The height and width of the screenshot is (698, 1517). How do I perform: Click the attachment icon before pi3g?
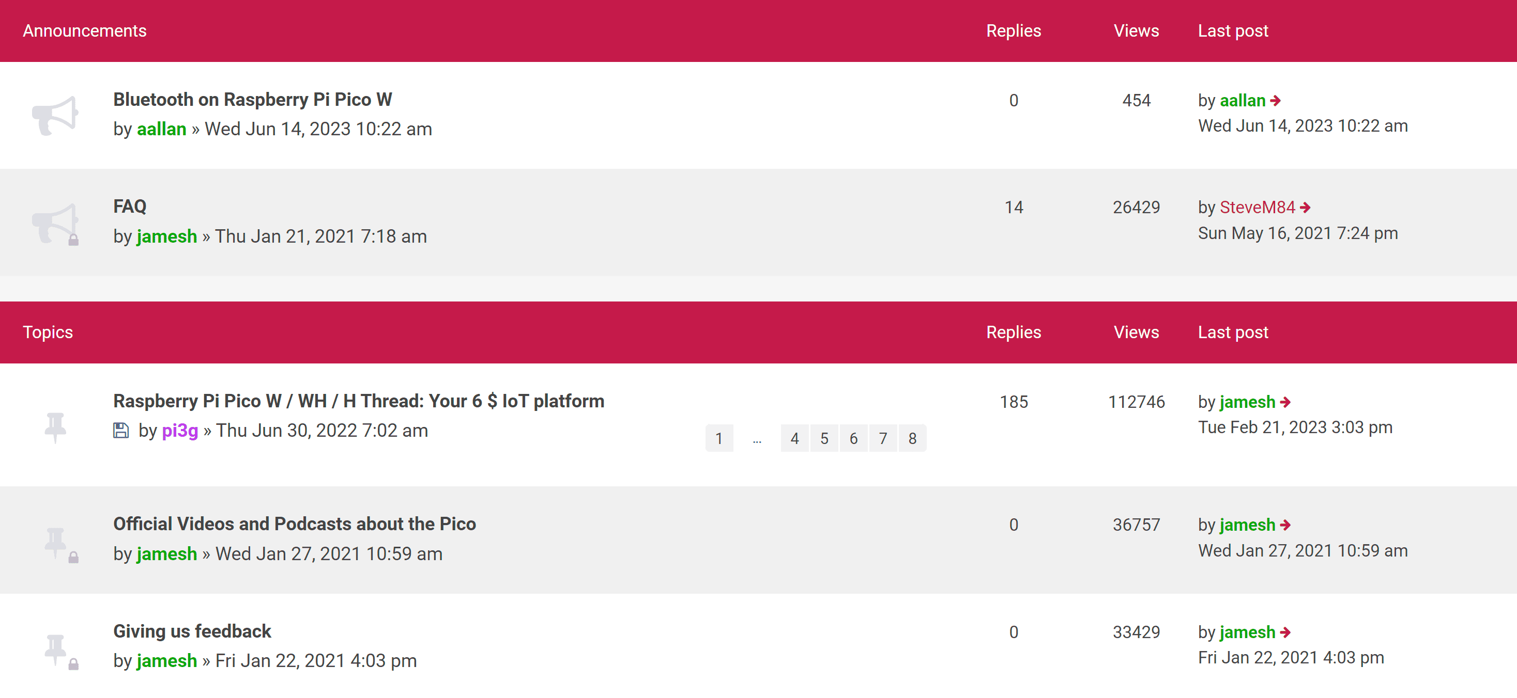tap(121, 431)
